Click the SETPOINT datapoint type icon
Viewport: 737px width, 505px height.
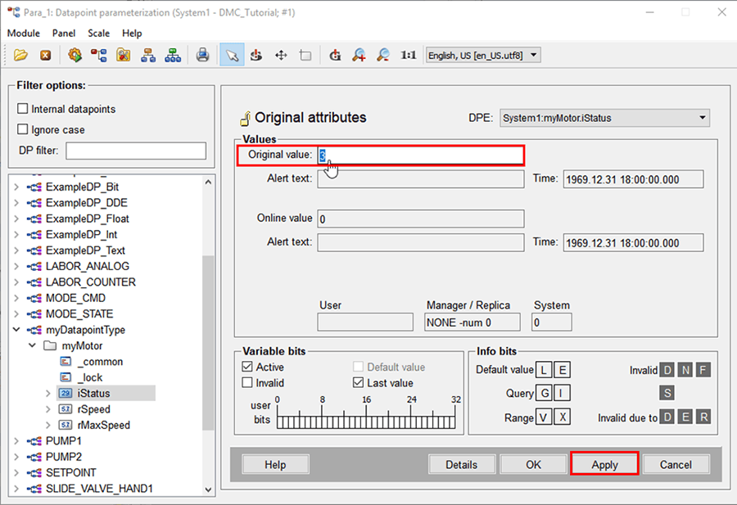[34, 472]
